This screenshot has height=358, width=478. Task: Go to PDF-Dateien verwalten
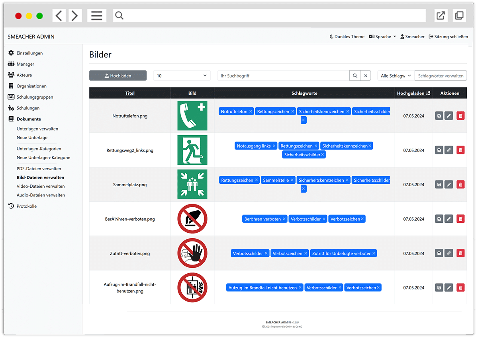[x=39, y=169]
